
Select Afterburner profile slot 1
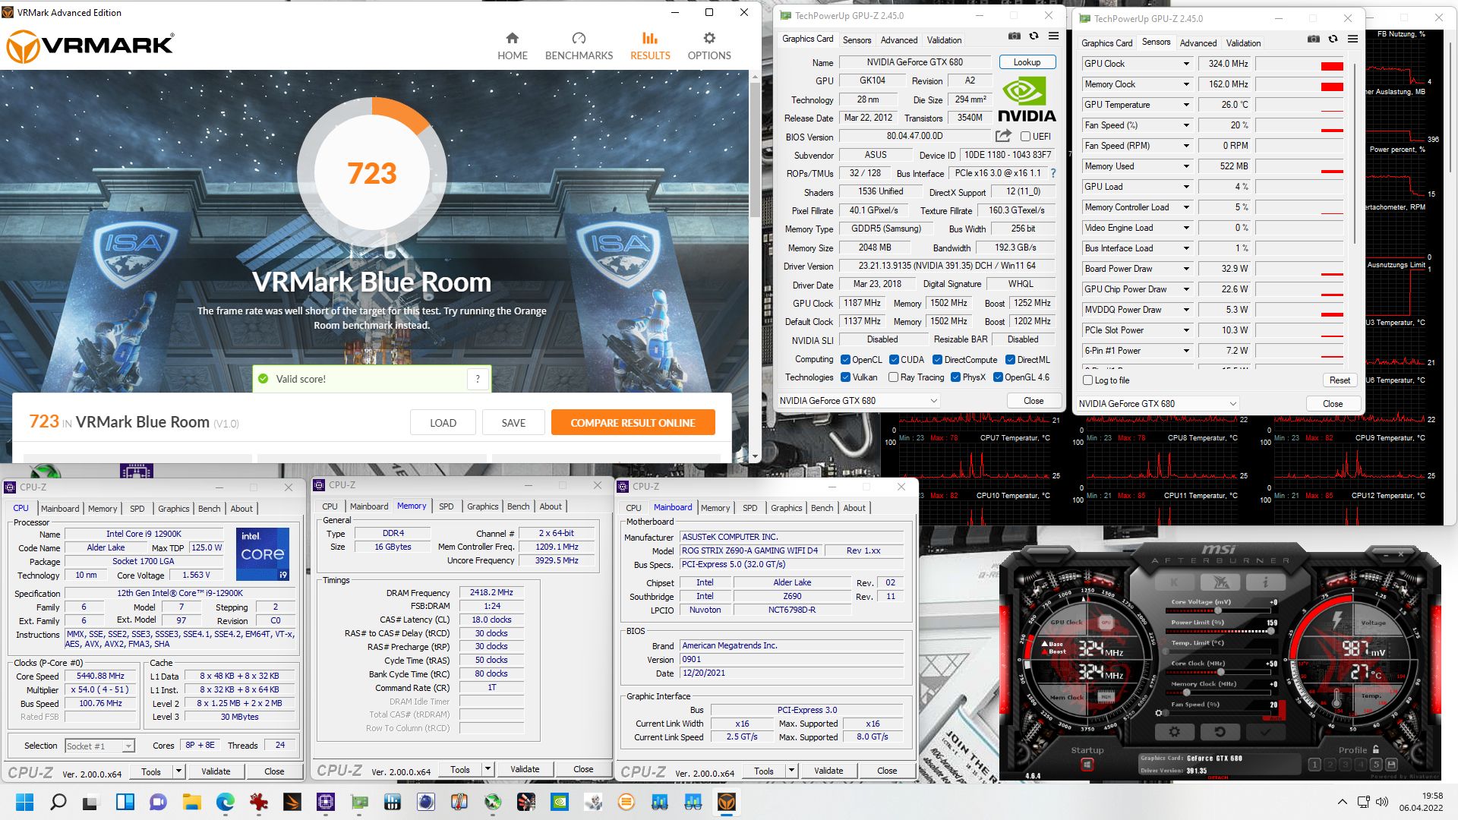coord(1314,765)
